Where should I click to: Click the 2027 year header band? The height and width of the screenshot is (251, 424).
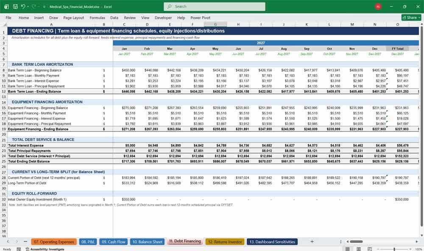[261, 43]
